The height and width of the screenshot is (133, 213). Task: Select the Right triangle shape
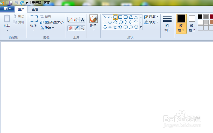[105, 22]
